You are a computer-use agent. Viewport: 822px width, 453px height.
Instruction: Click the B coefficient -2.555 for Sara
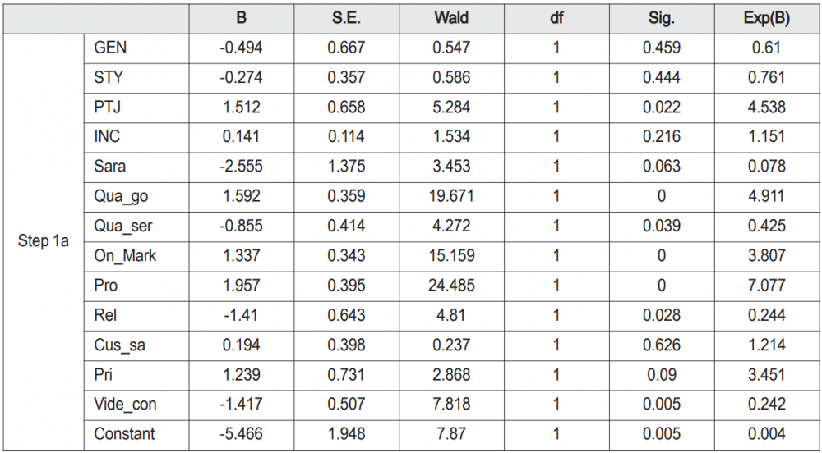pyautogui.click(x=241, y=167)
